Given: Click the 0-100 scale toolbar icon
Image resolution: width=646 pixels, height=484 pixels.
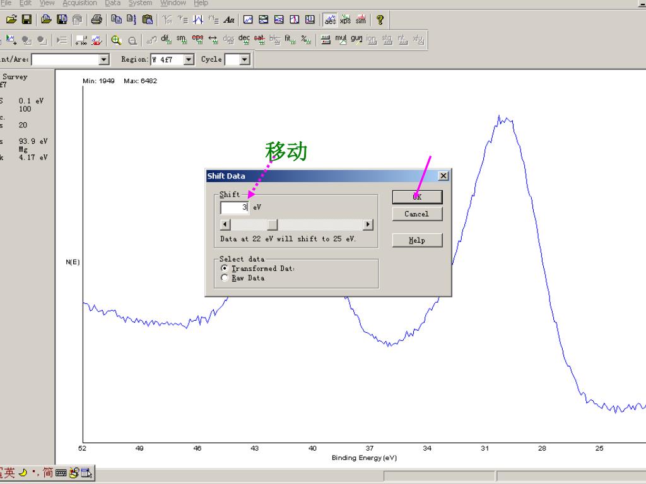Looking at the screenshot, I should (81, 40).
